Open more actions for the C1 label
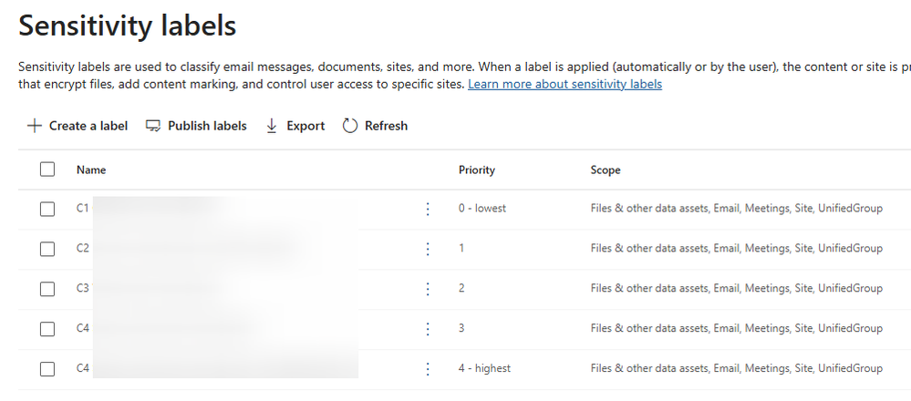The image size is (911, 401). point(428,209)
